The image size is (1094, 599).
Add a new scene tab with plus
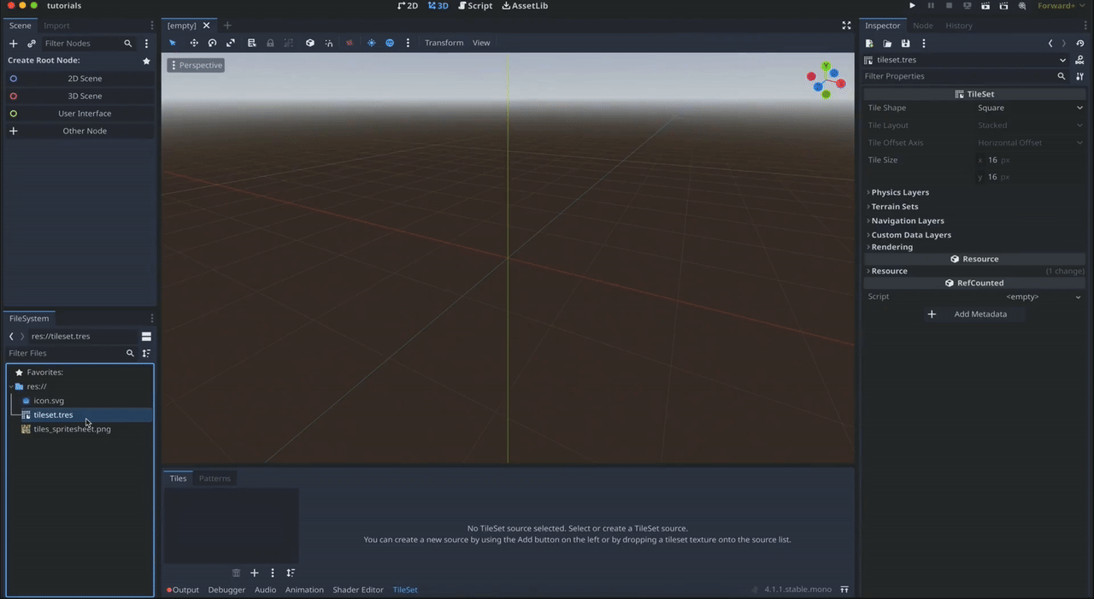[227, 26]
